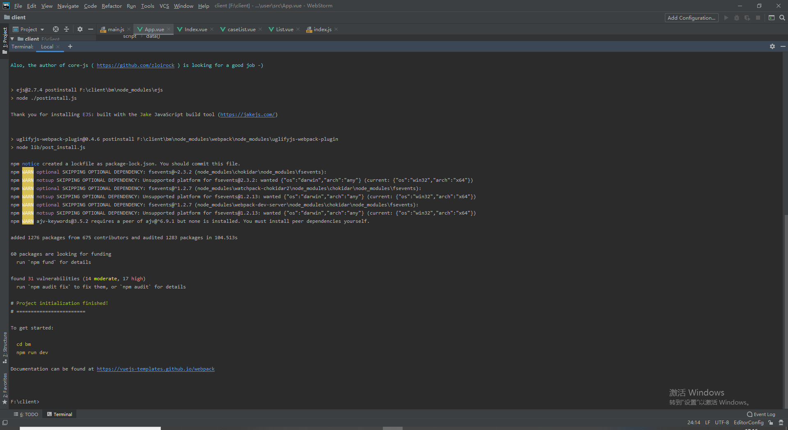Close the List.vue tab

pos(298,29)
